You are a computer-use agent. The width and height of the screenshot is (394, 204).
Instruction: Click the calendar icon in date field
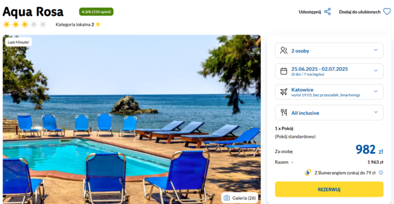click(x=284, y=71)
